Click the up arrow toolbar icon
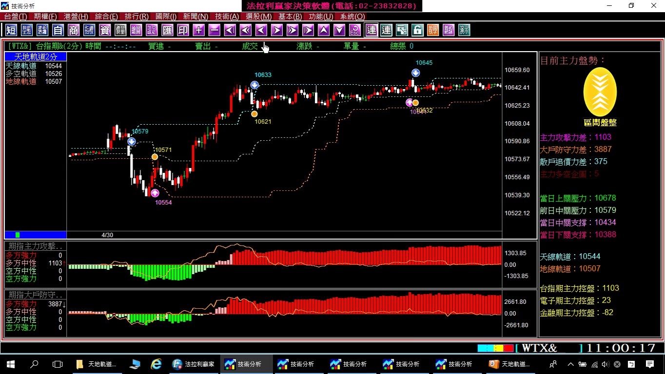The image size is (665, 374). (x=324, y=30)
